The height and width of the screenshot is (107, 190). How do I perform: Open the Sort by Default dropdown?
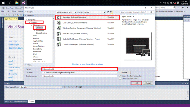(94, 12)
